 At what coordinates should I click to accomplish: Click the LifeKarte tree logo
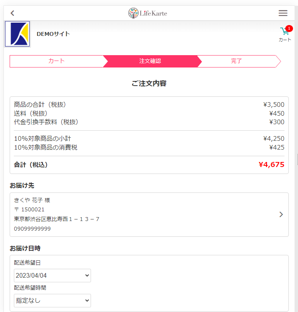coord(133,13)
